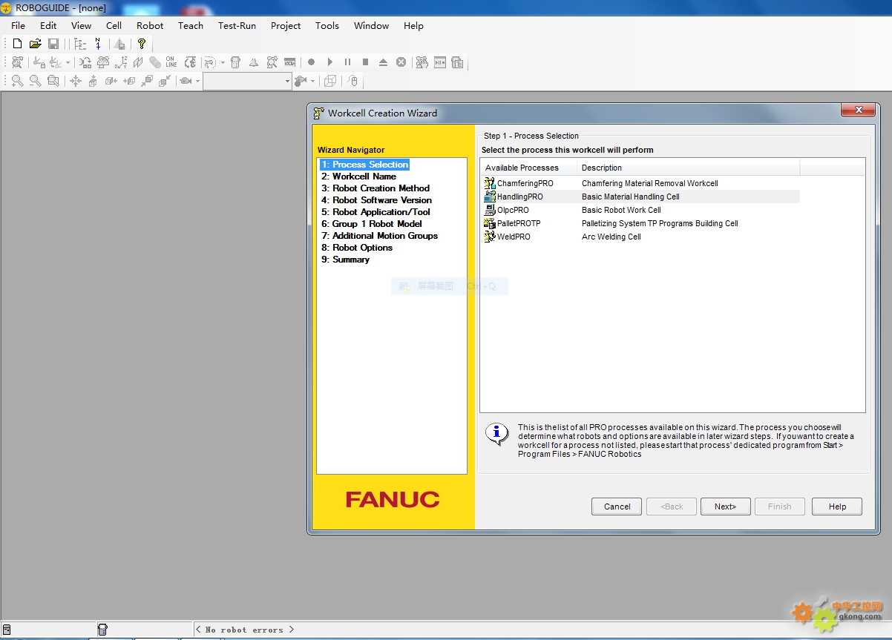Click the New document toolbar icon
This screenshot has height=640, width=892.
coord(18,44)
